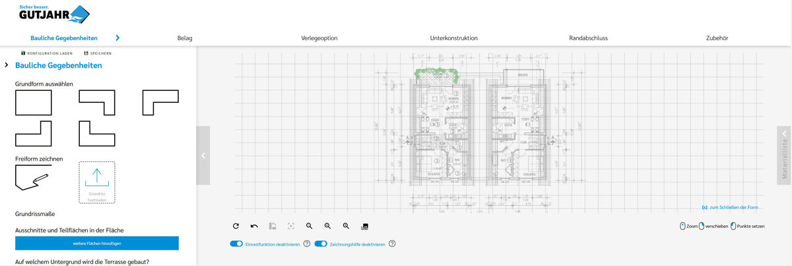Image resolution: width=792 pixels, height=266 pixels.
Task: Toggle the Einrastfunktion switch
Action: 236,244
